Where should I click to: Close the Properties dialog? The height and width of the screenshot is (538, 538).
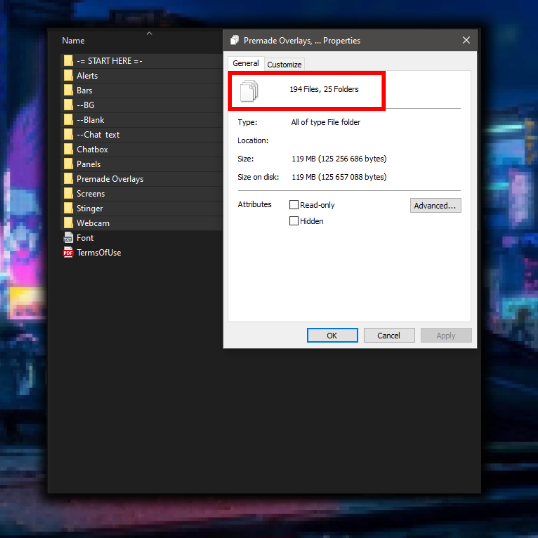click(466, 40)
